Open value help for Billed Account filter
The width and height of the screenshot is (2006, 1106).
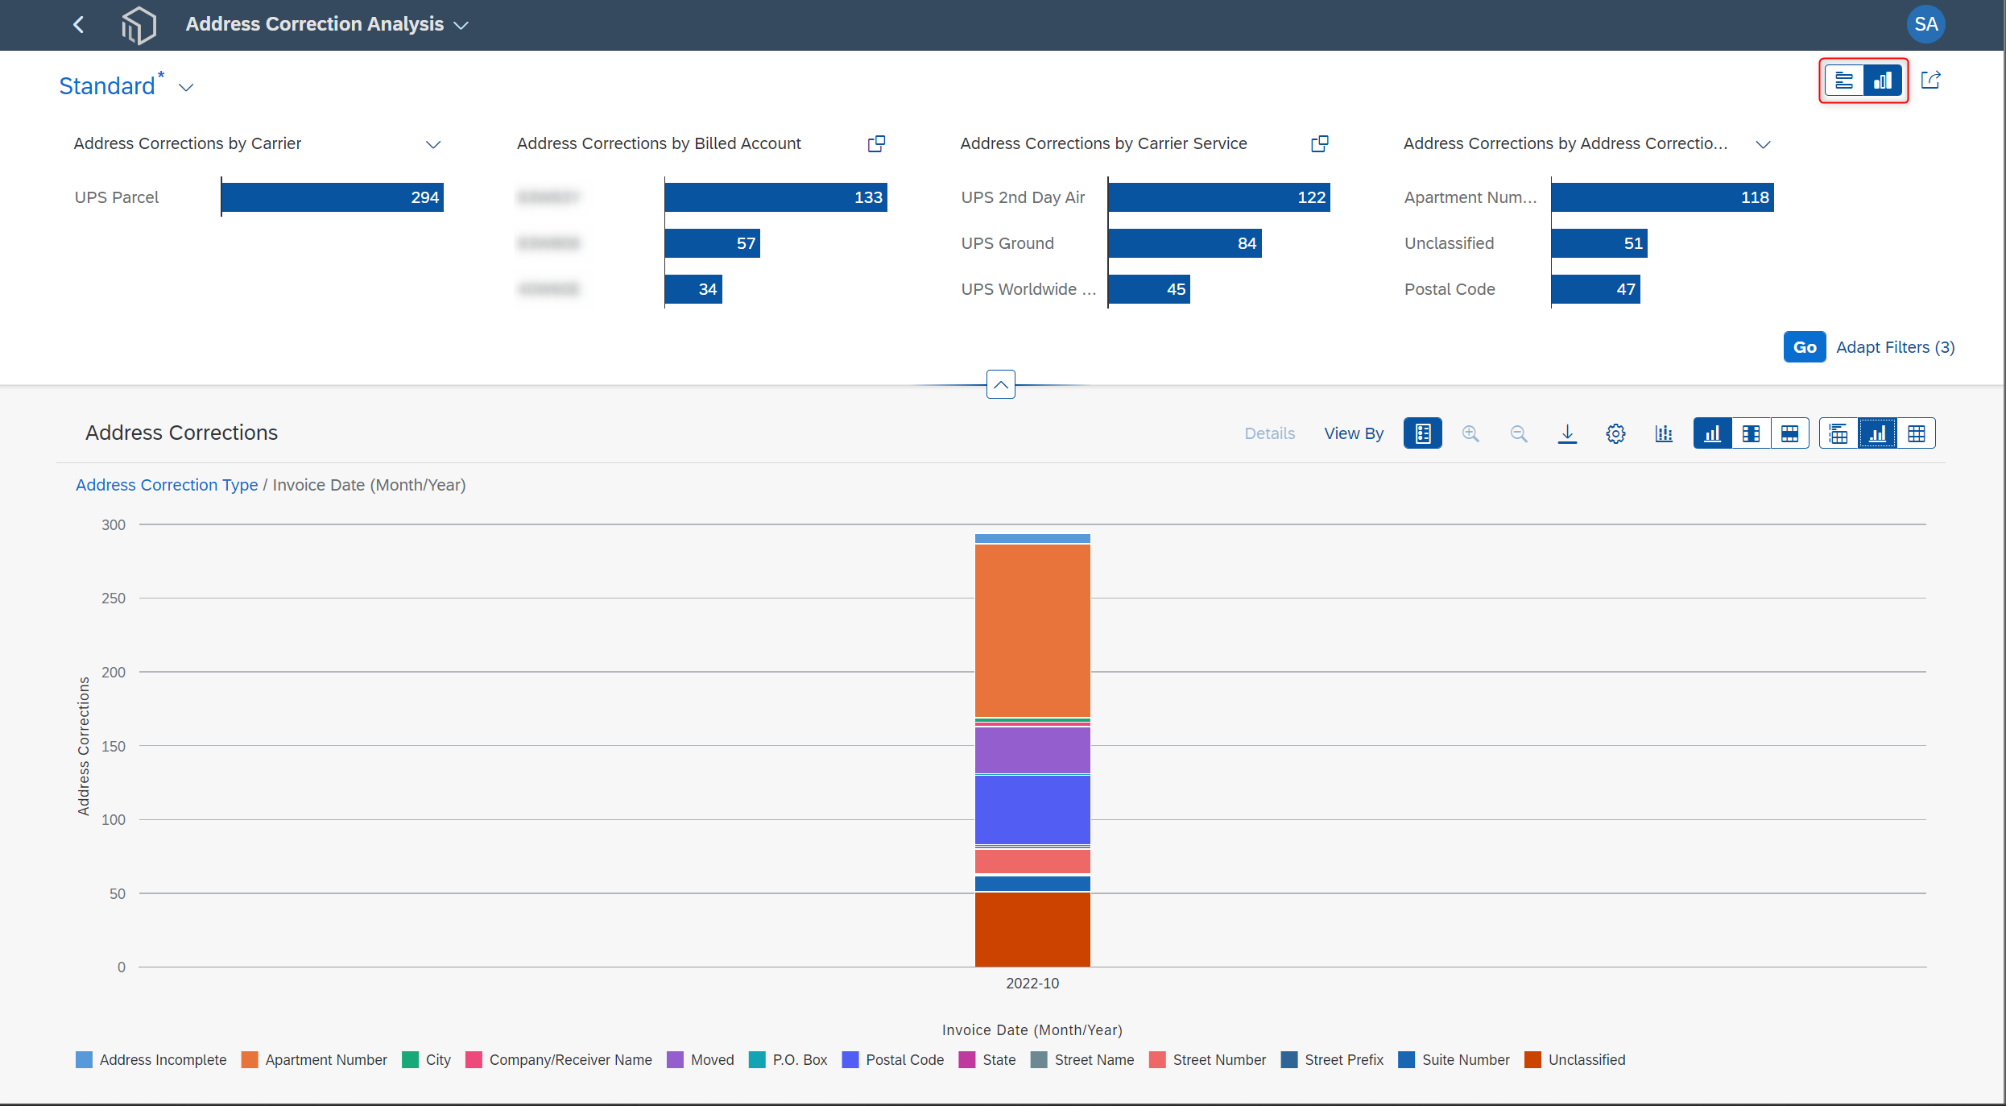click(x=876, y=143)
